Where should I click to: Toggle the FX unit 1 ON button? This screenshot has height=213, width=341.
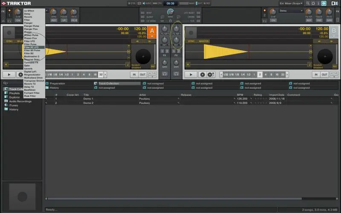18,20
